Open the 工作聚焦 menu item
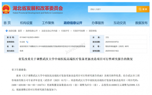 [x=48, y=23]
